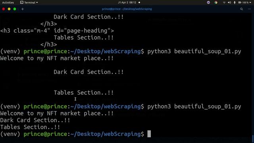
Task: Open the terminal search icon
Action: 242,9
